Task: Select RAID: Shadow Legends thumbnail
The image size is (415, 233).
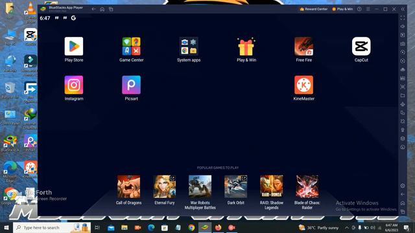Action: coord(272,186)
